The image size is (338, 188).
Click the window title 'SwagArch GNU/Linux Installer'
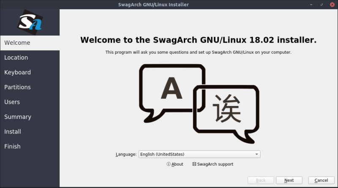(x=153, y=5)
